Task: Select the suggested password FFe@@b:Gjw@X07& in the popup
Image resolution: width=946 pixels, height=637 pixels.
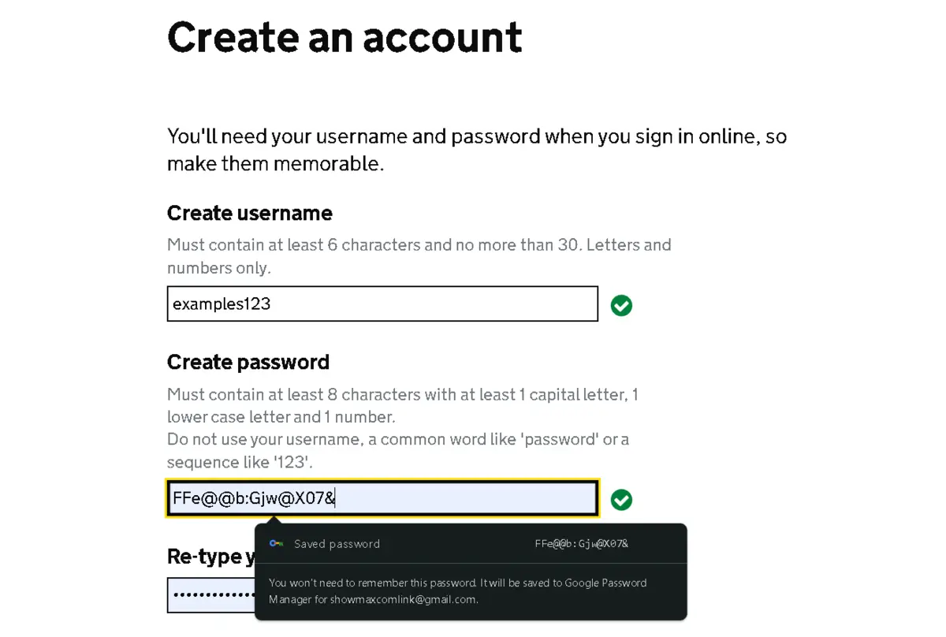Action: [581, 544]
